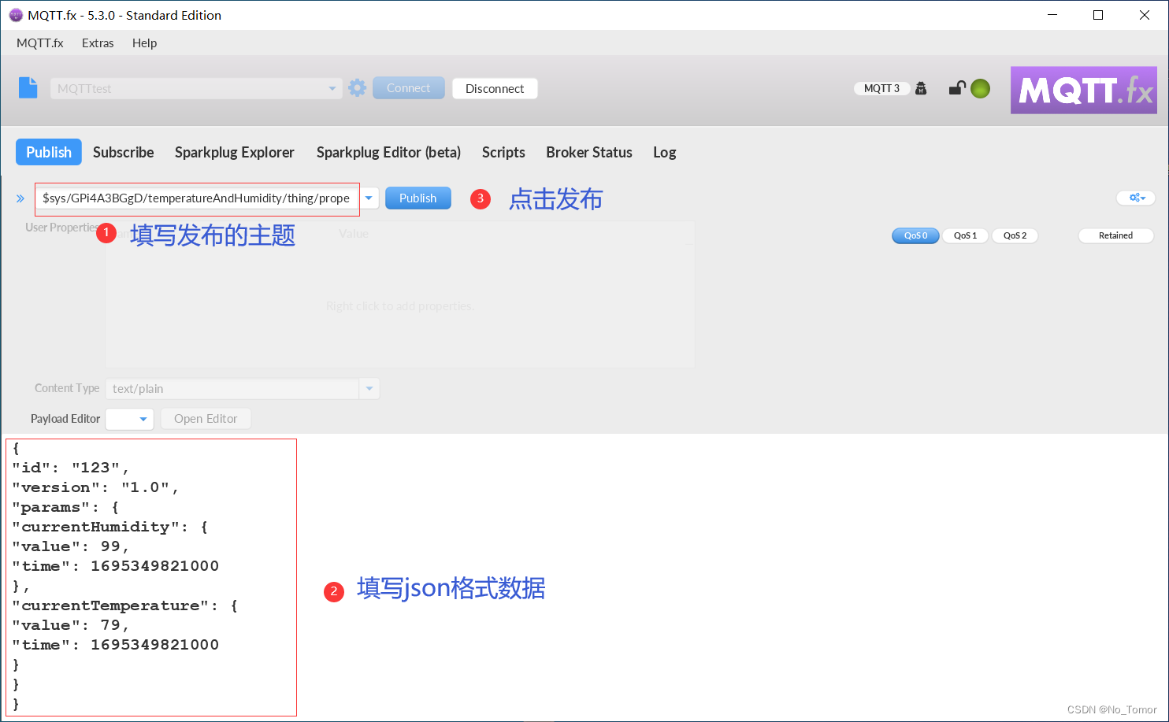Open publish options gears dropdown
1169x722 pixels.
point(1137,198)
